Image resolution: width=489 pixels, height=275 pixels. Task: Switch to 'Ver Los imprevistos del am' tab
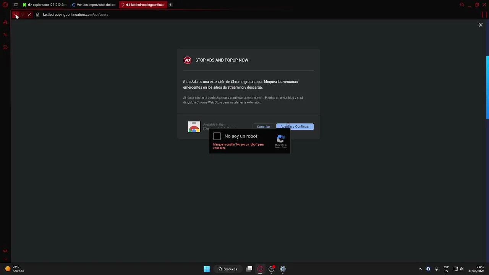pos(94,5)
